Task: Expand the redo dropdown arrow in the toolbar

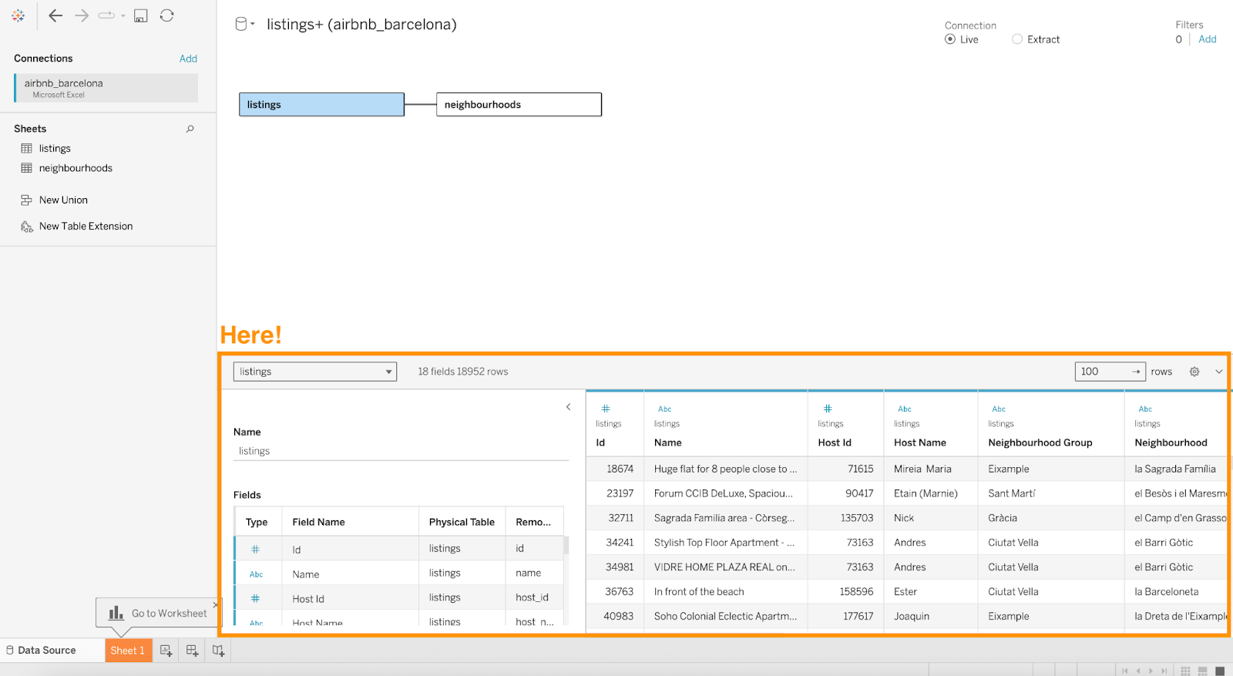Action: click(x=123, y=15)
